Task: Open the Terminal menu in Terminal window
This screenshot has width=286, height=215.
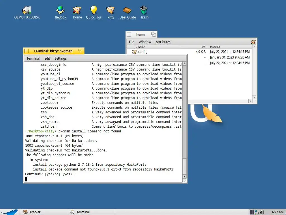Action: (33, 58)
